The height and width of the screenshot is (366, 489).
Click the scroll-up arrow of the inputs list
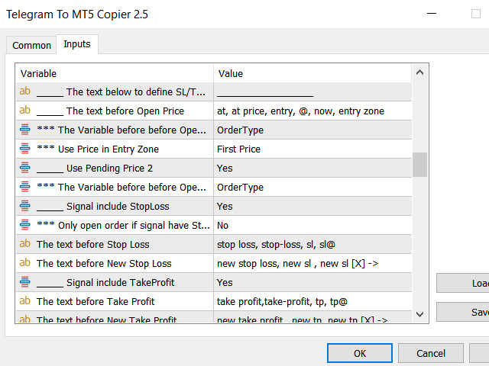click(x=419, y=72)
